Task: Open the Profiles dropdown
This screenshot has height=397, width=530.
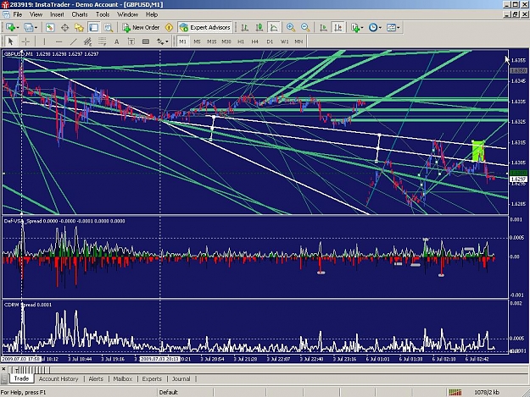Action: (31, 28)
